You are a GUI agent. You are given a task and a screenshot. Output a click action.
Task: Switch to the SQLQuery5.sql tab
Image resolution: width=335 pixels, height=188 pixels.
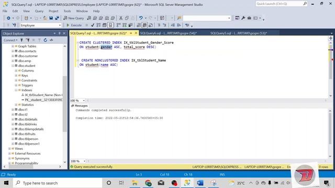[x=239, y=33]
